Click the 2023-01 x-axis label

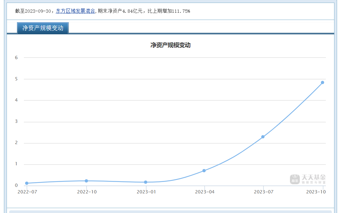tap(146, 192)
